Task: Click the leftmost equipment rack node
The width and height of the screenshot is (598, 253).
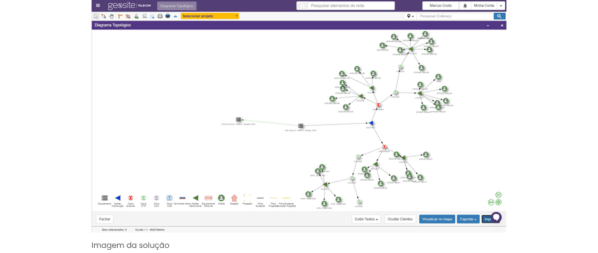Action: coord(238,119)
